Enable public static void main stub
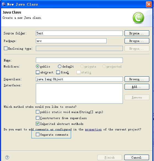This screenshot has width=154, height=161. tap(37, 112)
